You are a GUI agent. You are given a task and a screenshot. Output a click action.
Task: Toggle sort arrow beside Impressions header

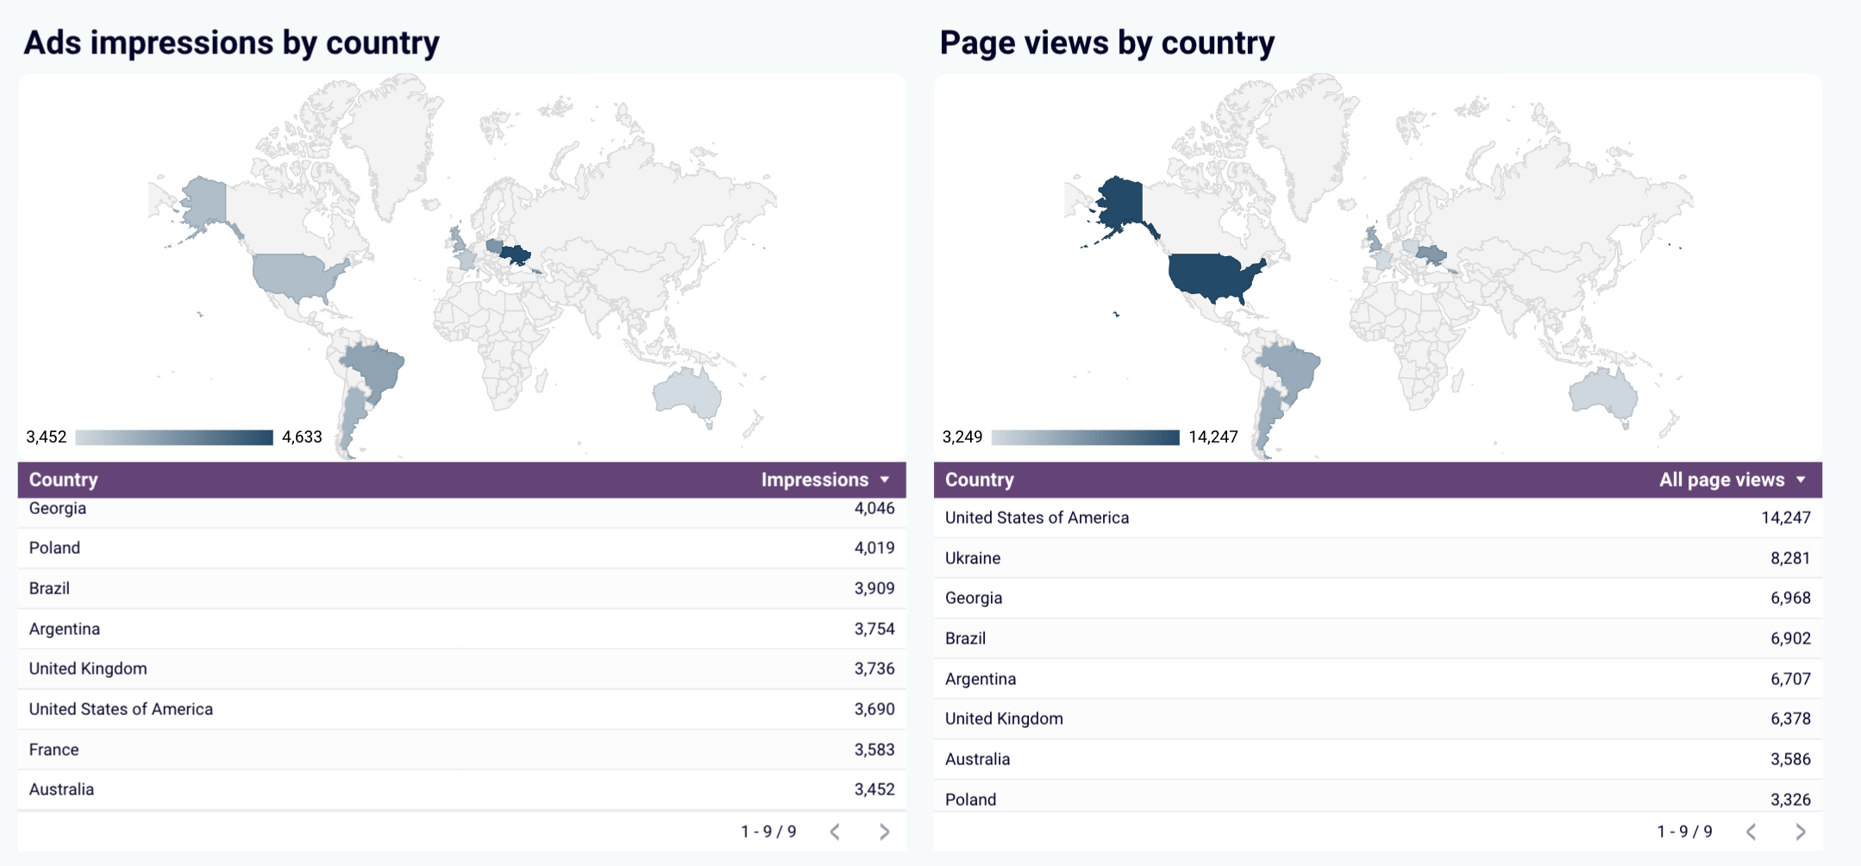click(x=885, y=480)
